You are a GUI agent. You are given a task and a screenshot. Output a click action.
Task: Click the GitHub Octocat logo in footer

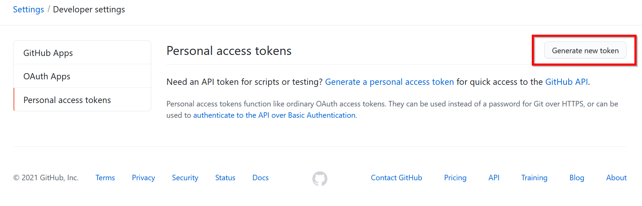coord(320,179)
